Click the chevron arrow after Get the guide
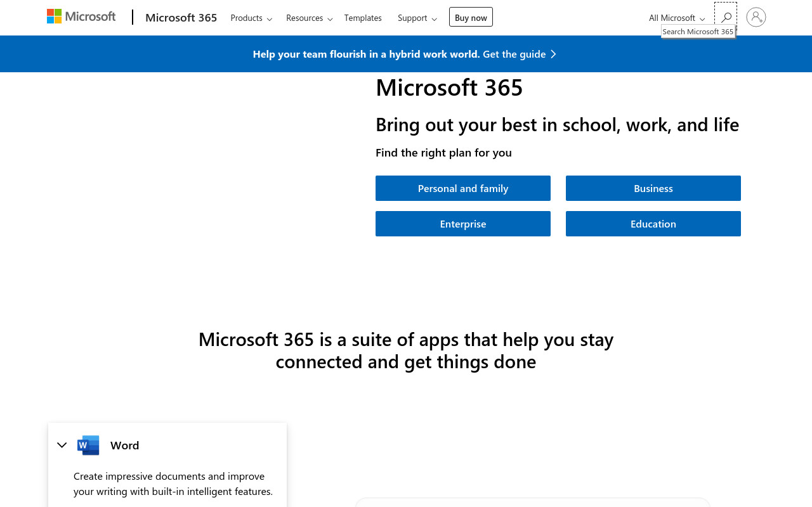Screen dimensions: 812x507 (553, 54)
